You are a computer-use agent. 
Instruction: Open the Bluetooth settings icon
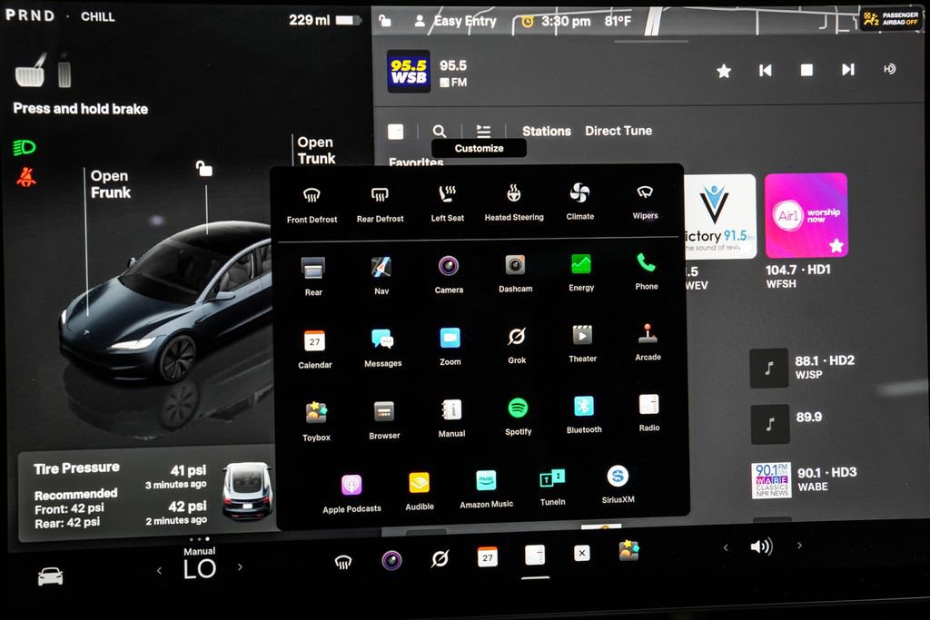(x=583, y=408)
